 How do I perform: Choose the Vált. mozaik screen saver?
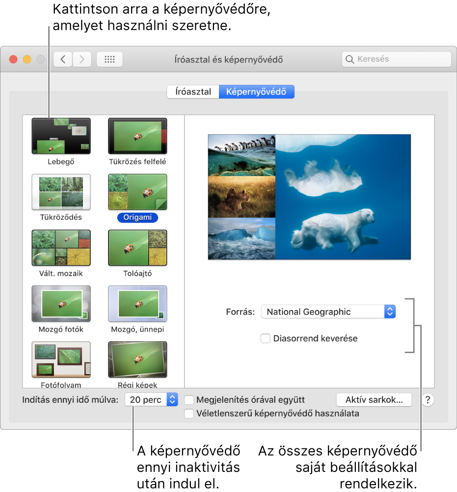[x=61, y=248]
